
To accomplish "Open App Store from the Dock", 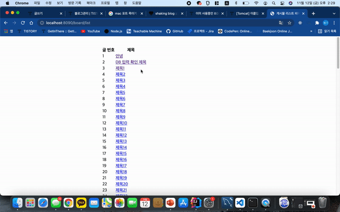I will (183, 203).
